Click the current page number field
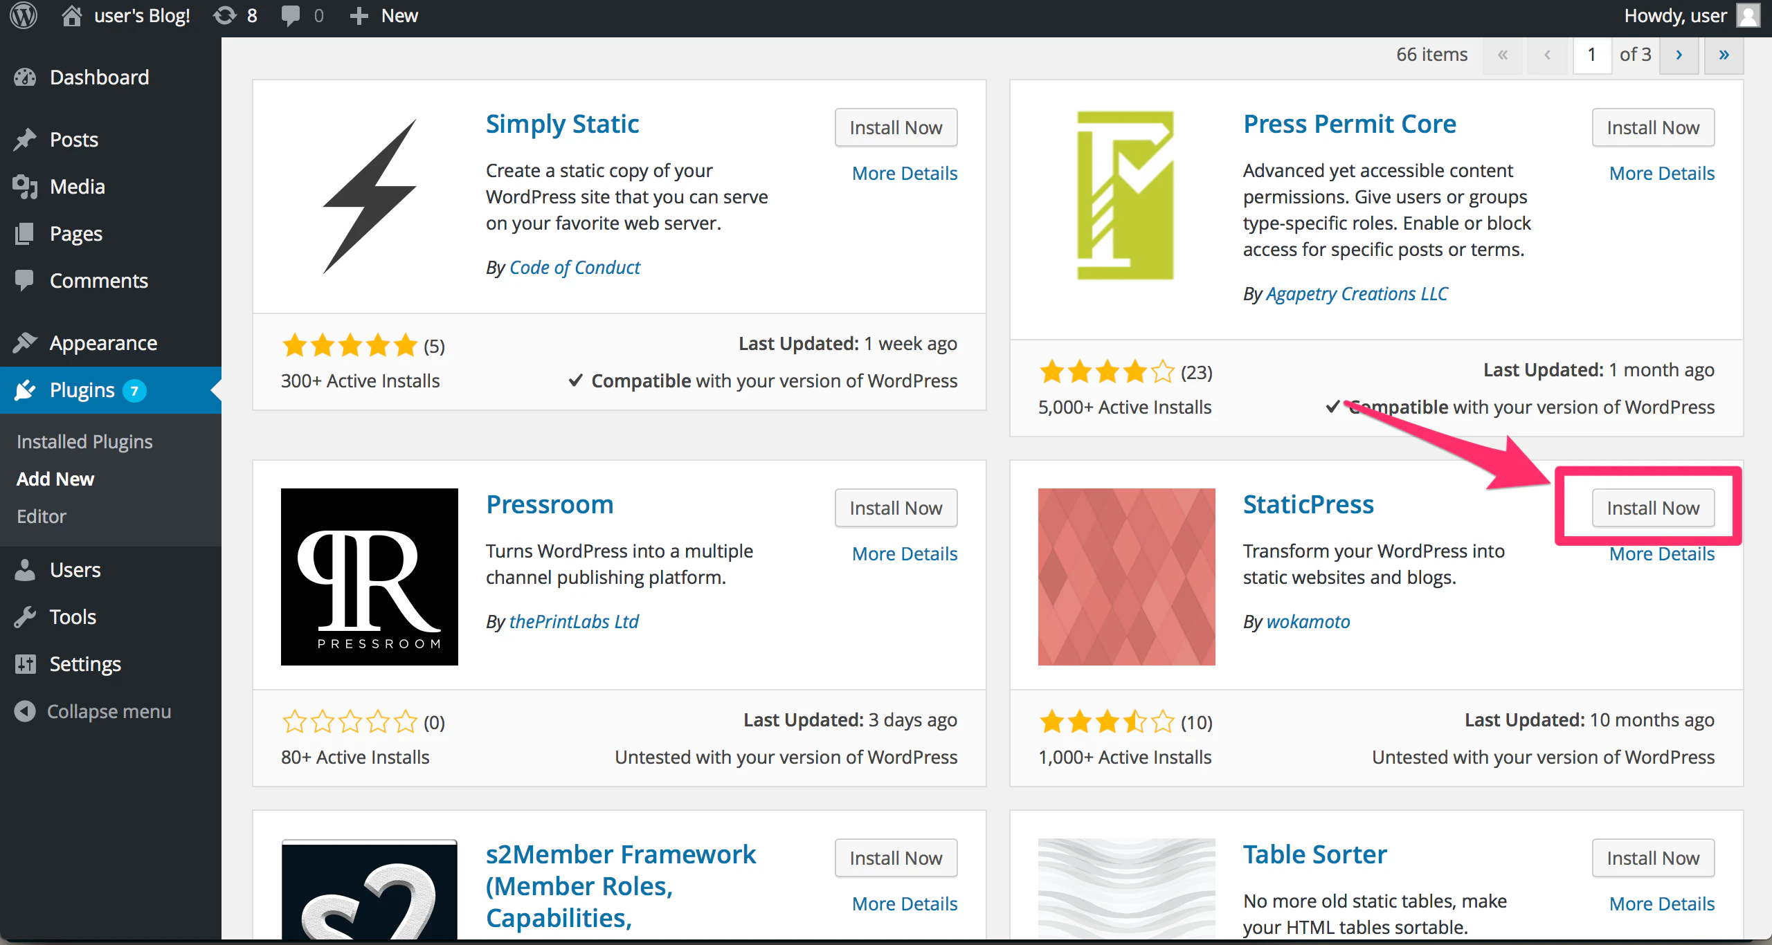 1592,55
